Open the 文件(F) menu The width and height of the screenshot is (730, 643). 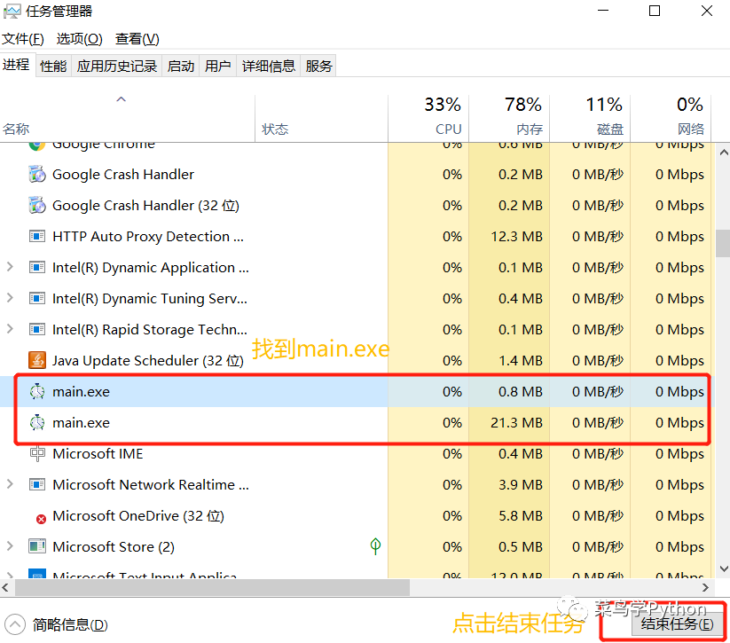[23, 39]
